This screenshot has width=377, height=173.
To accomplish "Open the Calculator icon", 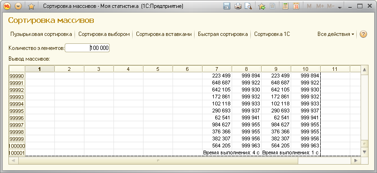I will (285, 7).
